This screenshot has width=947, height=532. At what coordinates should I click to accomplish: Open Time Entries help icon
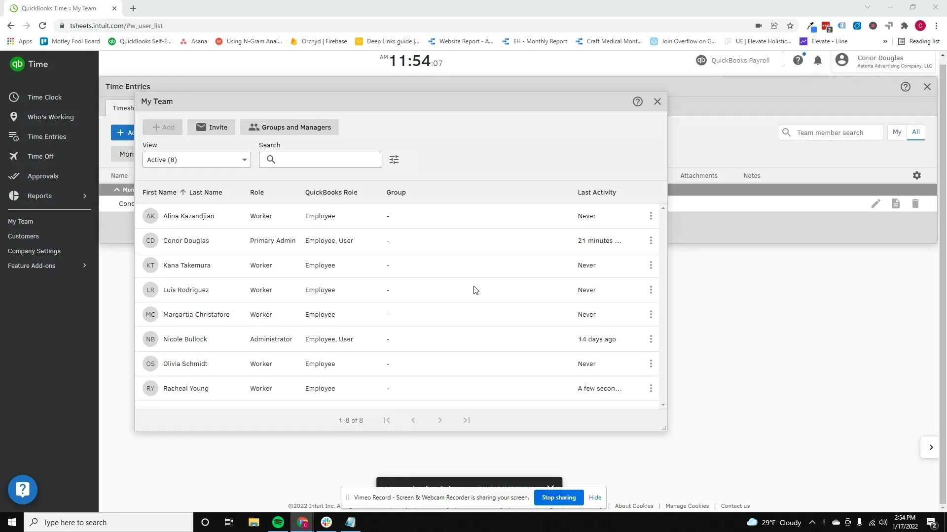906,87
